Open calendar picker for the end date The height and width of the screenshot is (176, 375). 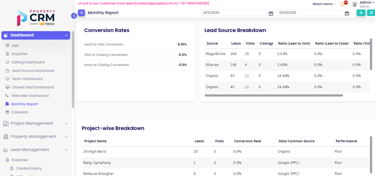(347, 13)
